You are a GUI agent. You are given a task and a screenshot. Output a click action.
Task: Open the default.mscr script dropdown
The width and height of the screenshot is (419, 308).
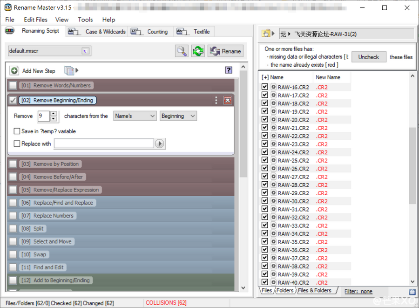(85, 51)
